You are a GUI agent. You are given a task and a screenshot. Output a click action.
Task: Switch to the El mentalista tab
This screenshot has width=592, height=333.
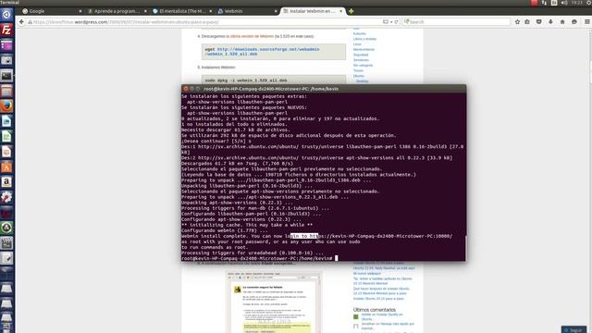pyautogui.click(x=183, y=11)
